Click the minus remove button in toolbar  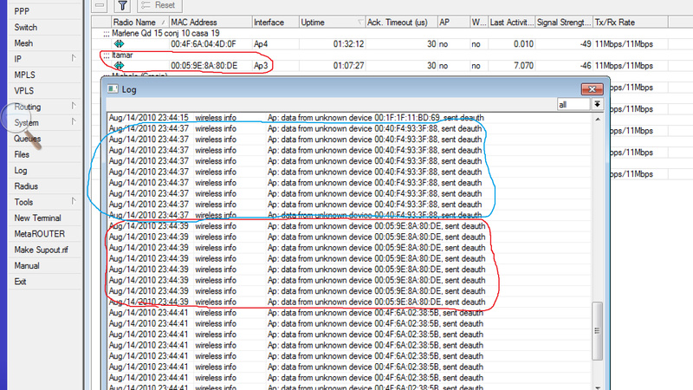(100, 5)
